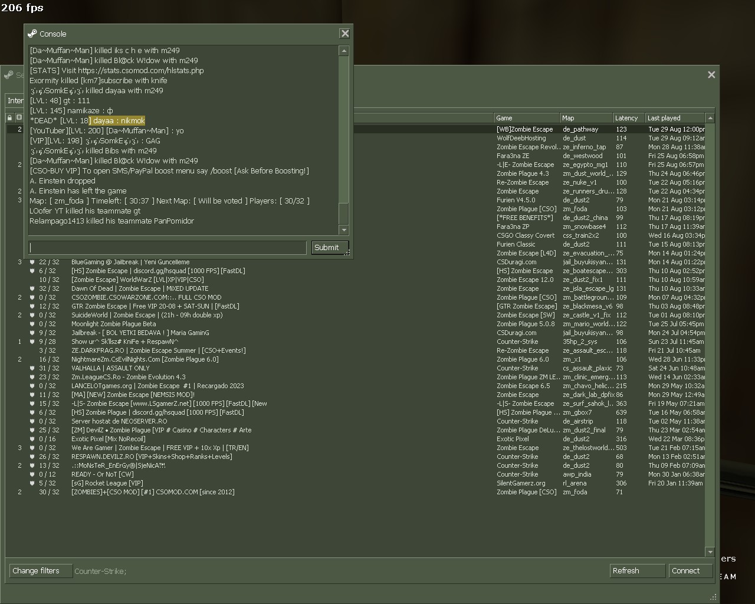The width and height of the screenshot is (755, 604).
Task: Select ZE.DARKFRAG.RO Zombie Escape Summer row
Action: tap(355, 350)
